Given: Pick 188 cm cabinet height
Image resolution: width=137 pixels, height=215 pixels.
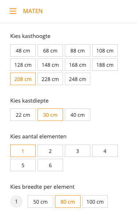Looking at the screenshot, I should click(105, 65).
